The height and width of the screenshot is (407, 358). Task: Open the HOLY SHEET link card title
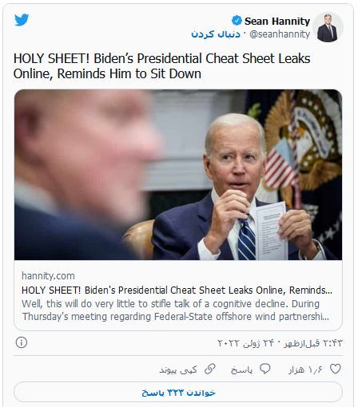177,290
